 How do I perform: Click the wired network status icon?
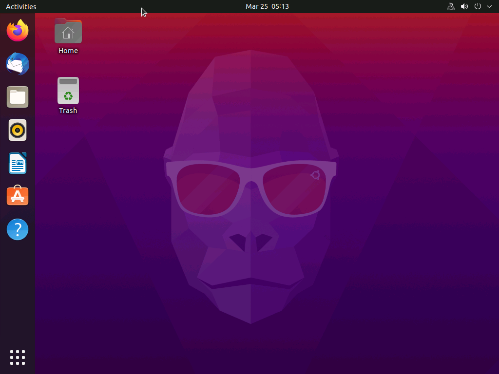pos(450,6)
